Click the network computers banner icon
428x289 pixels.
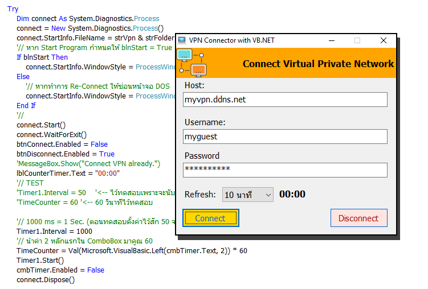pyautogui.click(x=191, y=63)
